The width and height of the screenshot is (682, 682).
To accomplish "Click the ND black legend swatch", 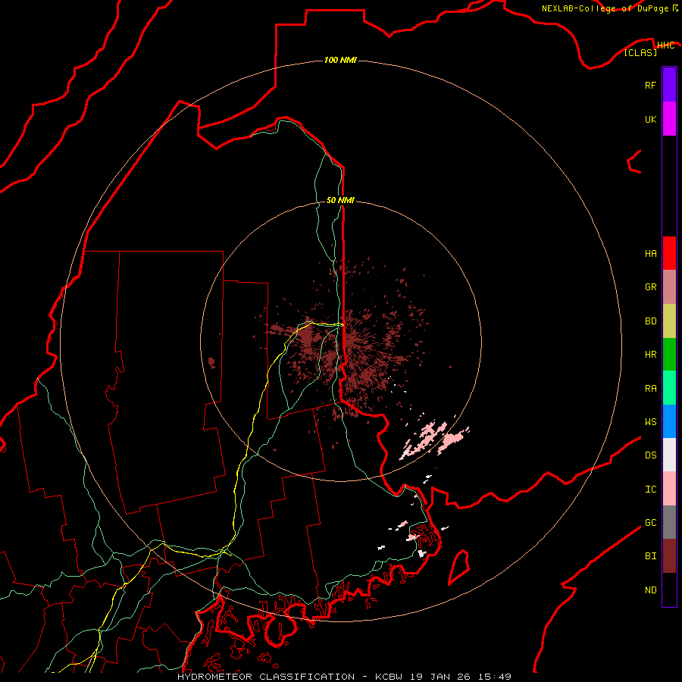I will pos(669,590).
